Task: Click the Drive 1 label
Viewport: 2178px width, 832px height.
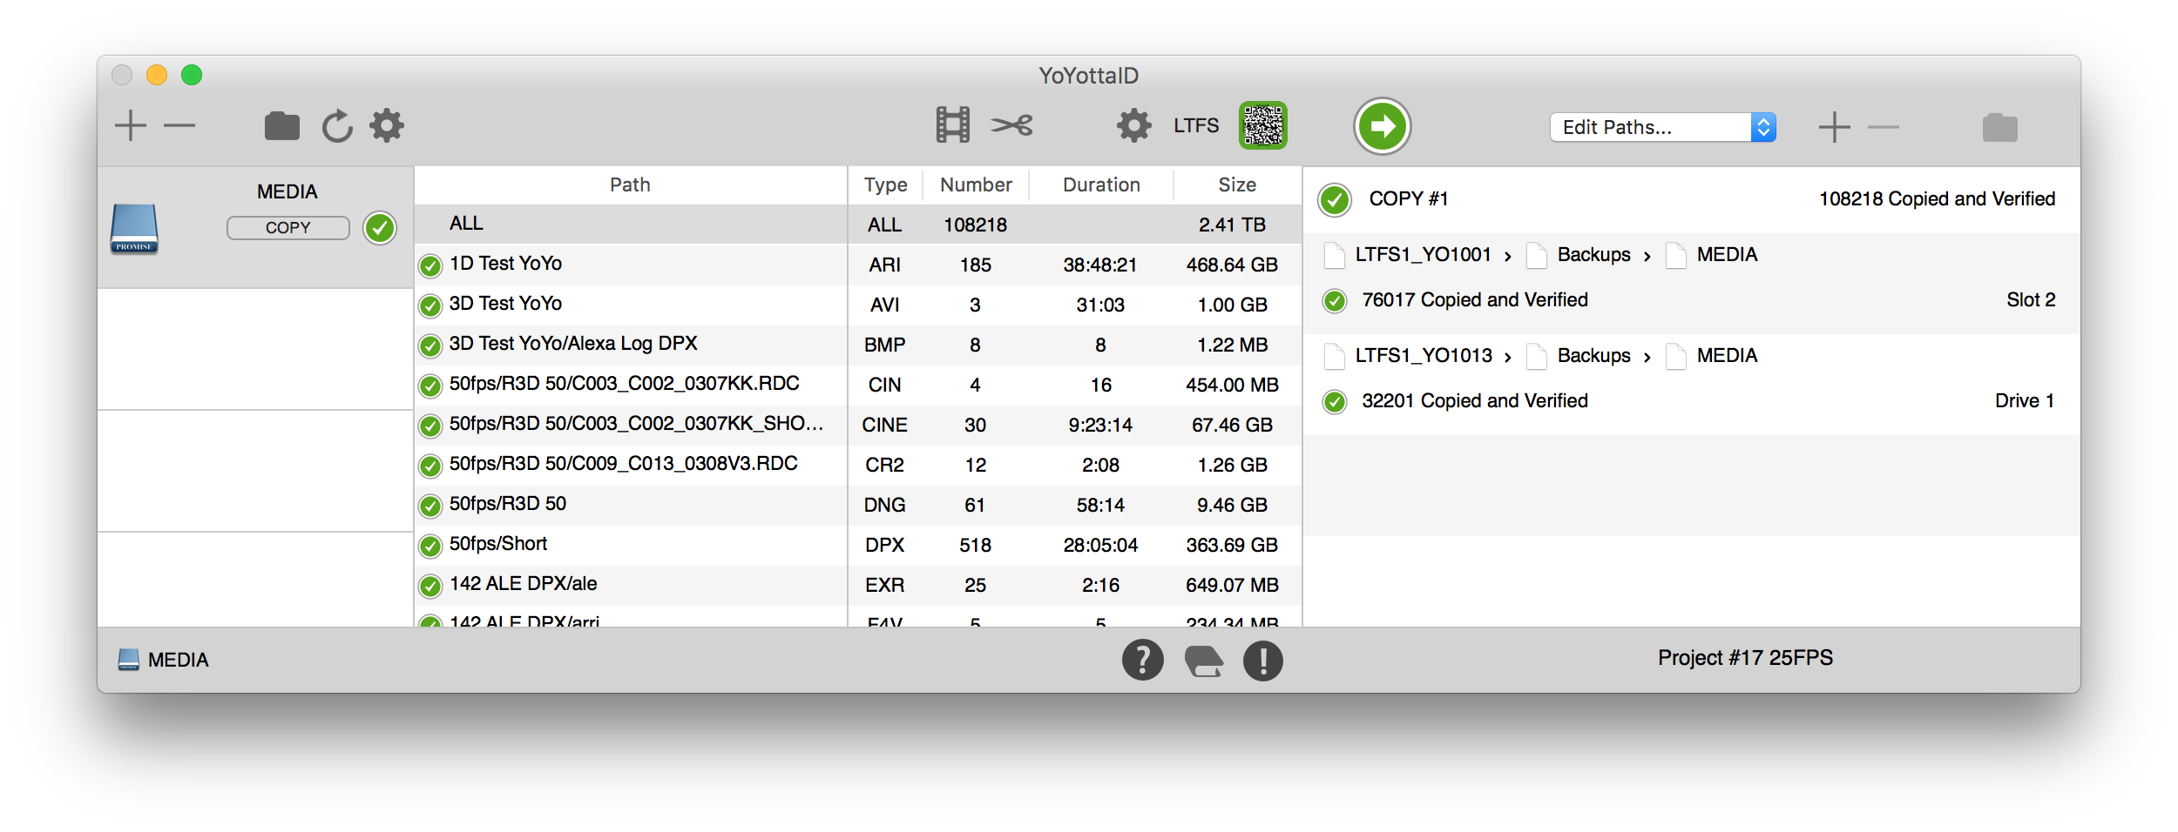Action: tap(2025, 400)
